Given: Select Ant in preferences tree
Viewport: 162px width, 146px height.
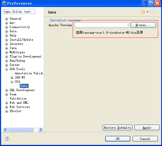Looking at the screenshot, I should (x=12, y=23).
